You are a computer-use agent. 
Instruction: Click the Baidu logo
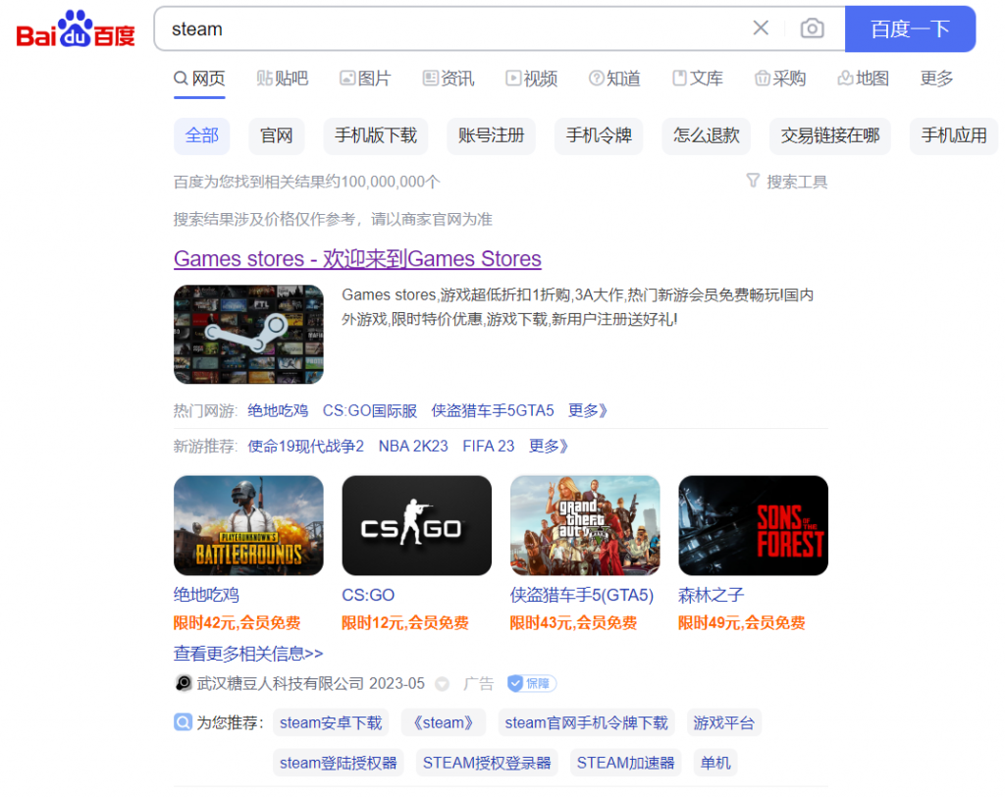pyautogui.click(x=76, y=29)
